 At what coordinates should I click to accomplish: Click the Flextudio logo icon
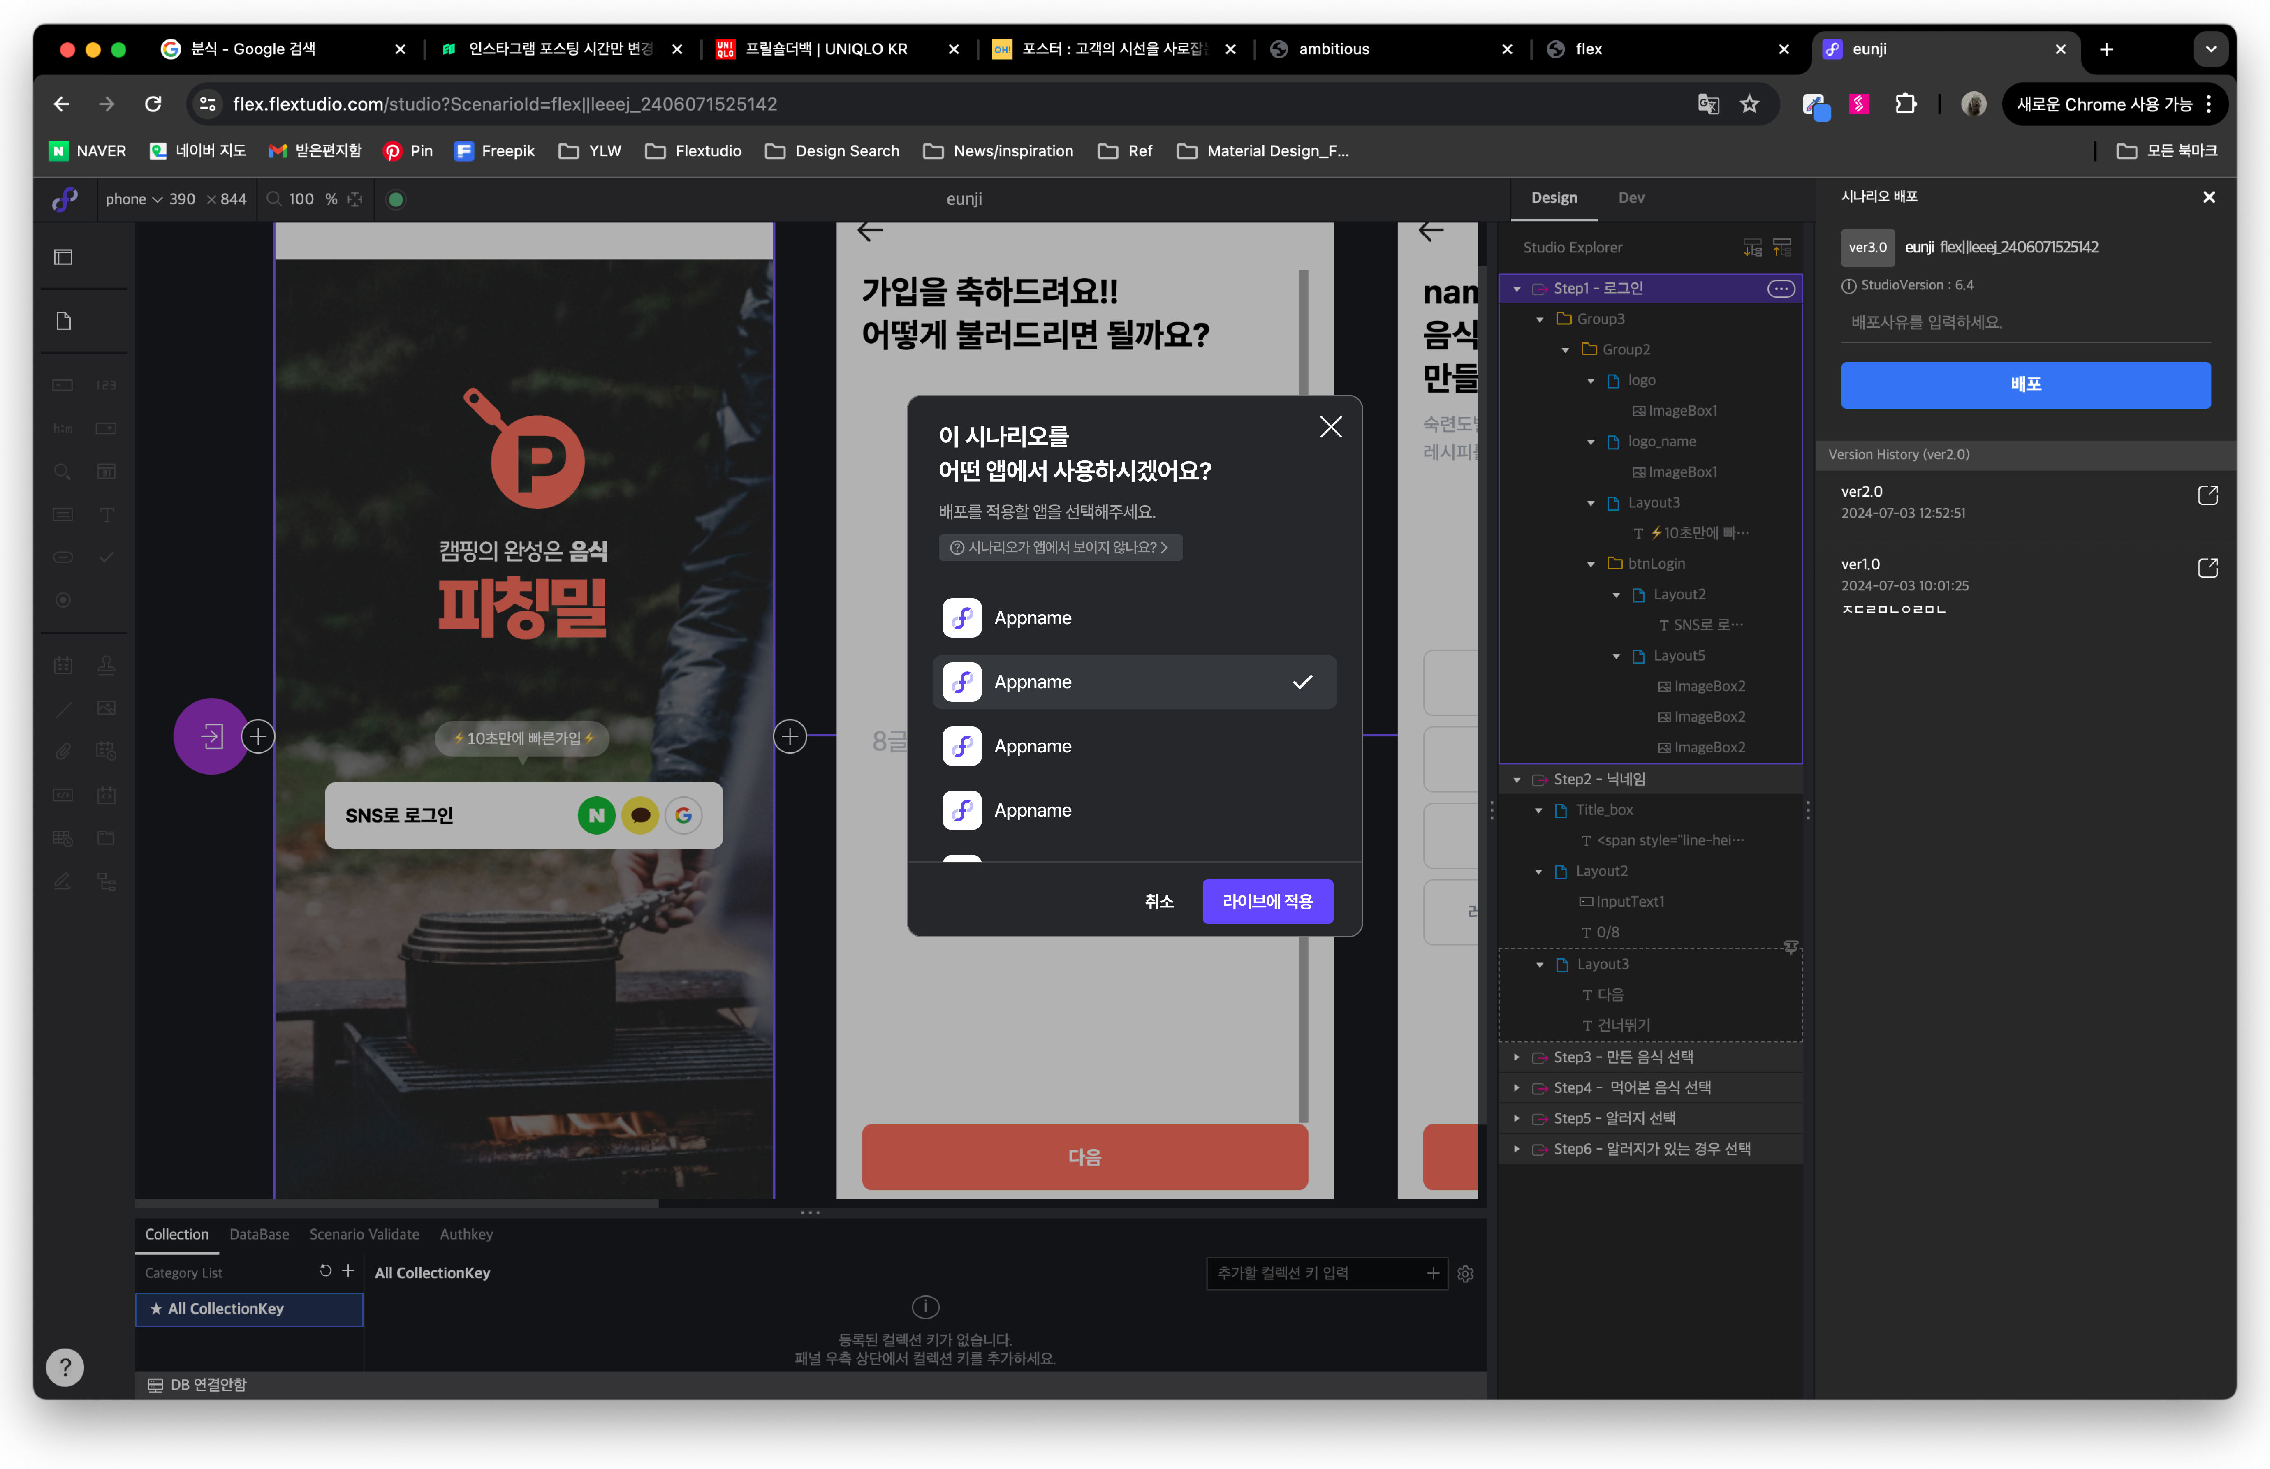click(65, 199)
